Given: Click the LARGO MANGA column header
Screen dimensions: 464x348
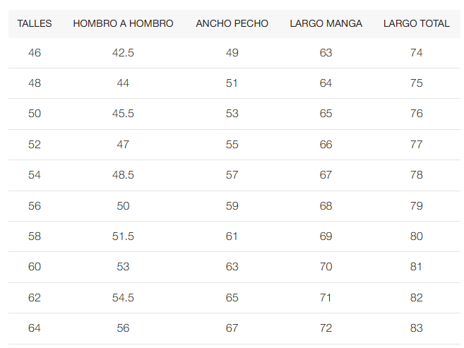Looking at the screenshot, I should [326, 23].
